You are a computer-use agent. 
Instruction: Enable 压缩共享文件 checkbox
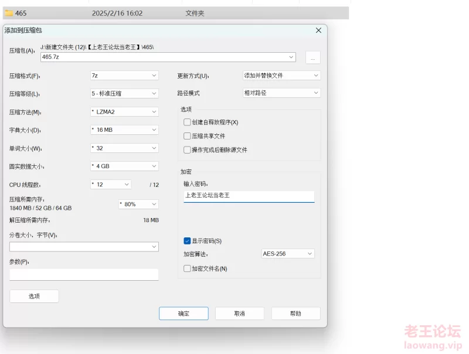click(187, 136)
